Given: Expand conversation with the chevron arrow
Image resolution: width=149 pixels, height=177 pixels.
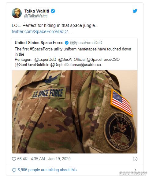Looking at the screenshot, I should coord(136,170).
